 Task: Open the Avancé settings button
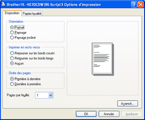(x=128, y=104)
